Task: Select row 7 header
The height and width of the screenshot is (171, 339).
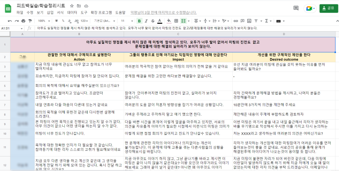Action: click(5, 105)
